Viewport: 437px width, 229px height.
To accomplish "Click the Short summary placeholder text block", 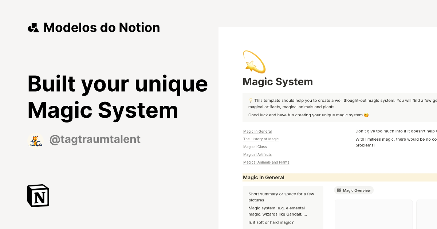I will tap(281, 197).
